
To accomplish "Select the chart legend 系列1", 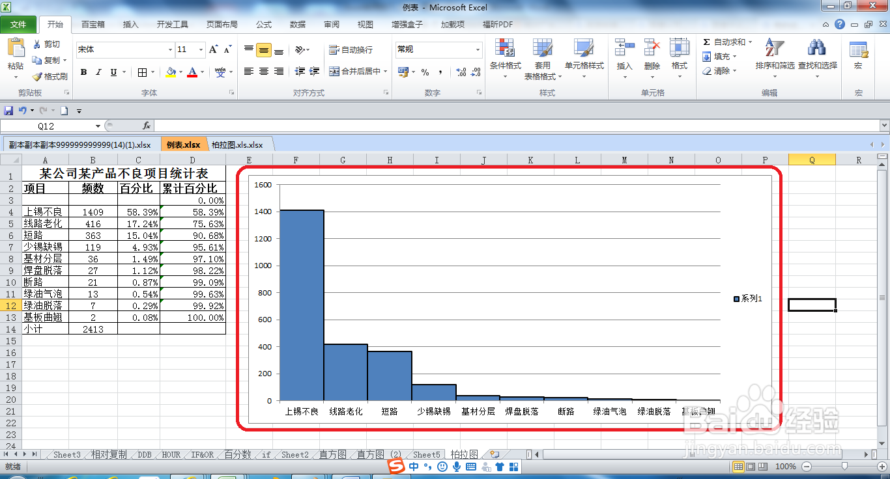I will click(748, 299).
